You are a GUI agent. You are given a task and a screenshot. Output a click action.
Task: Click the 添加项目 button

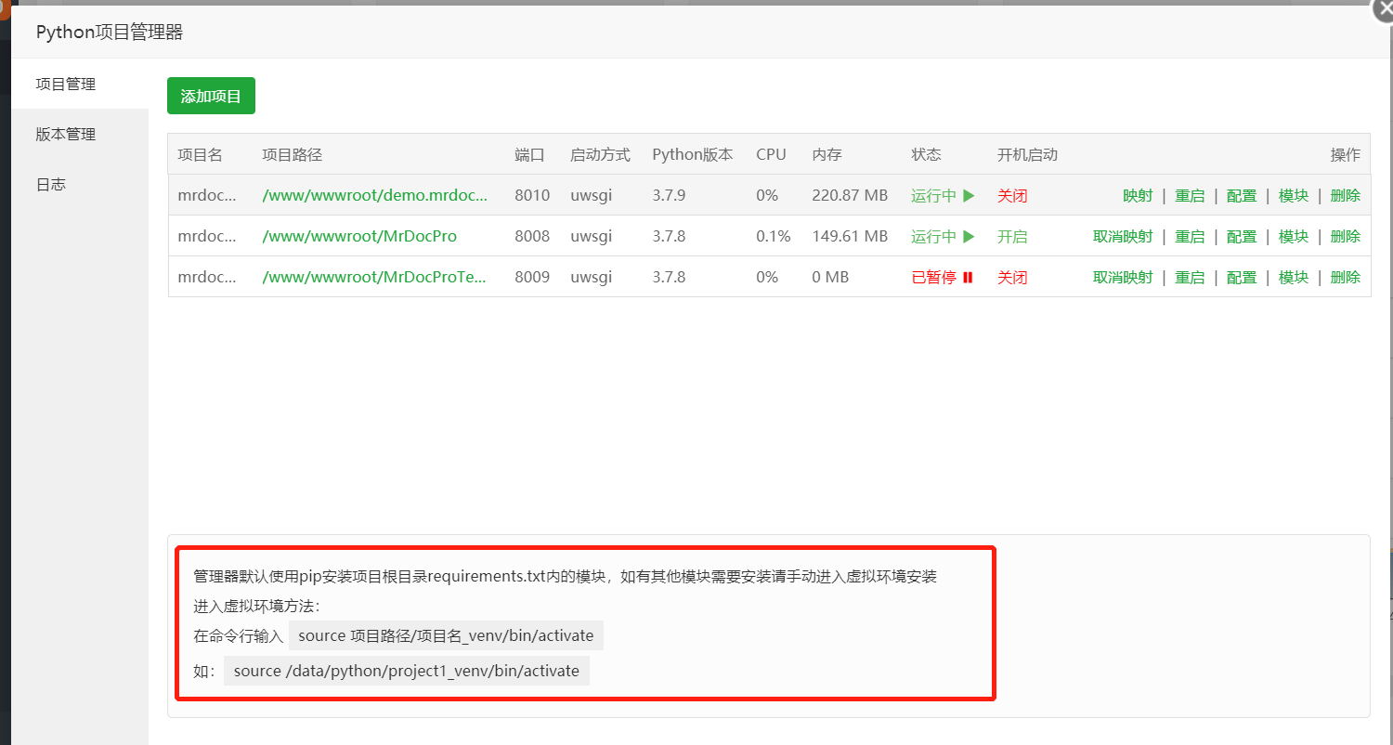211,97
